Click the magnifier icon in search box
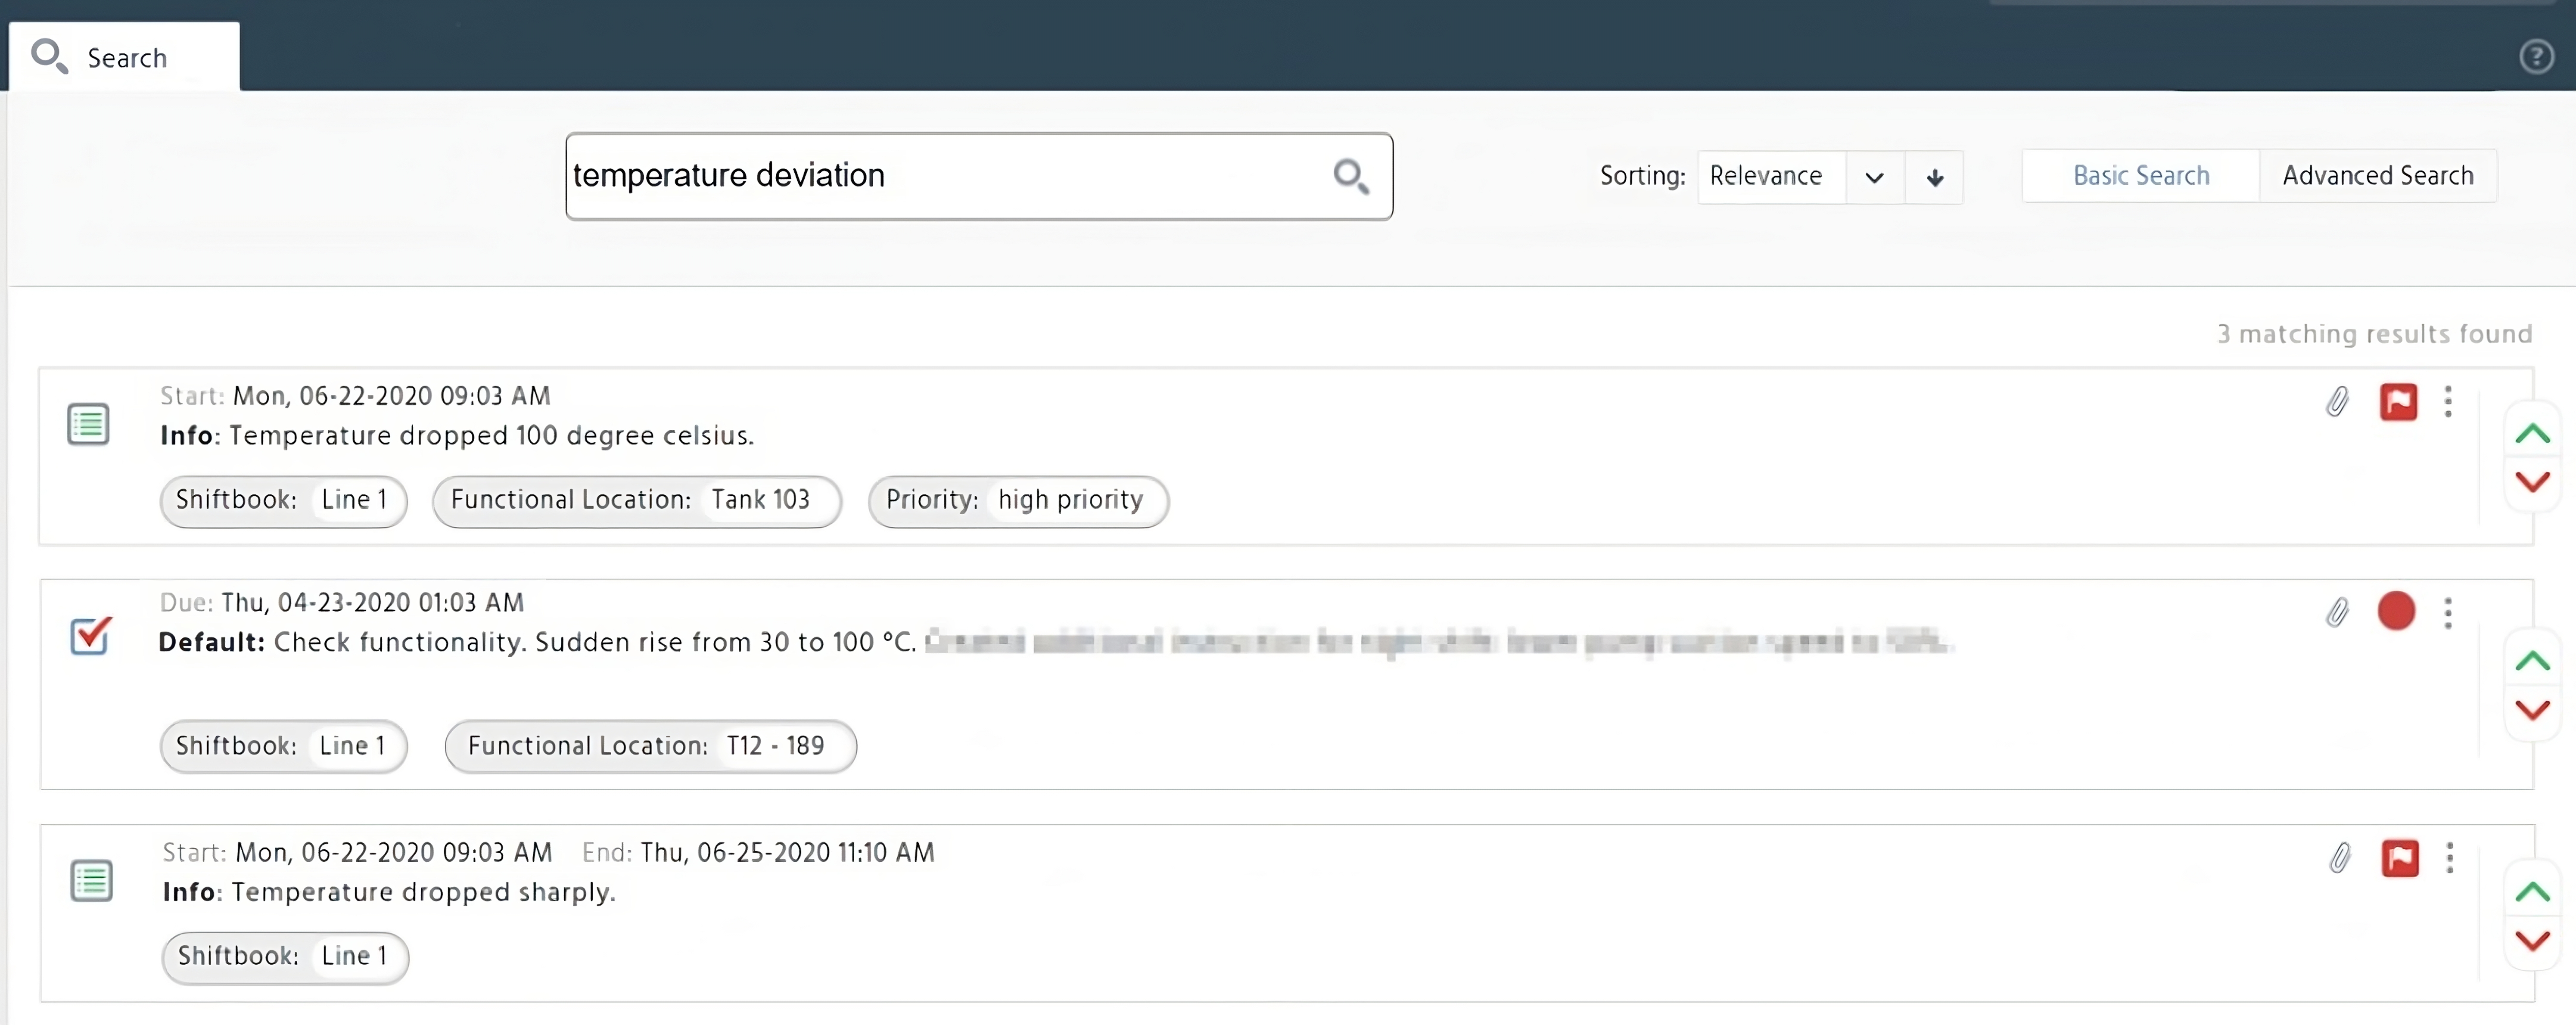Image resolution: width=2576 pixels, height=1025 pixels. (1350, 177)
